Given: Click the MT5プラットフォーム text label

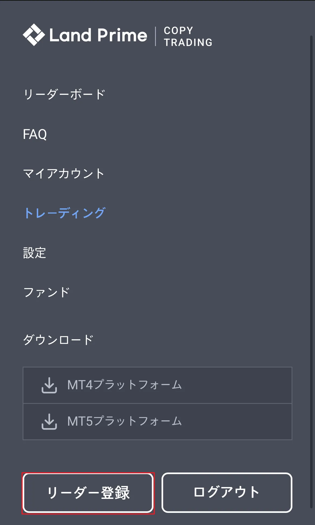Looking at the screenshot, I should tap(124, 421).
